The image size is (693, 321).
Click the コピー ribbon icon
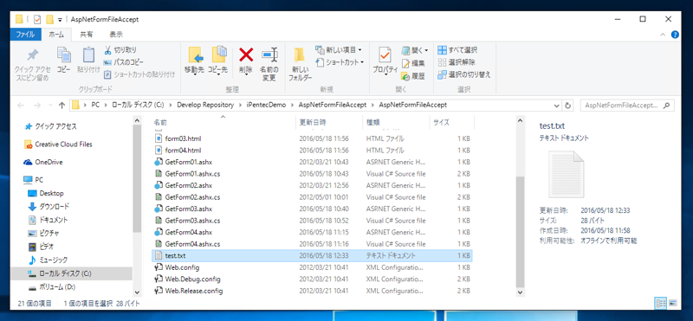[x=63, y=55]
